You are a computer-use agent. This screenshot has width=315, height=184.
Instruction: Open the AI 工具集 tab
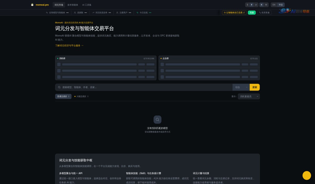click(87, 5)
